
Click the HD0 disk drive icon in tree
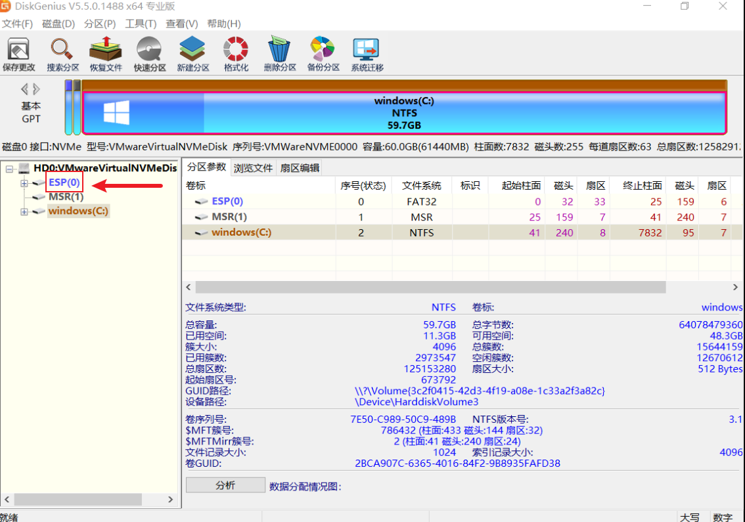click(24, 167)
